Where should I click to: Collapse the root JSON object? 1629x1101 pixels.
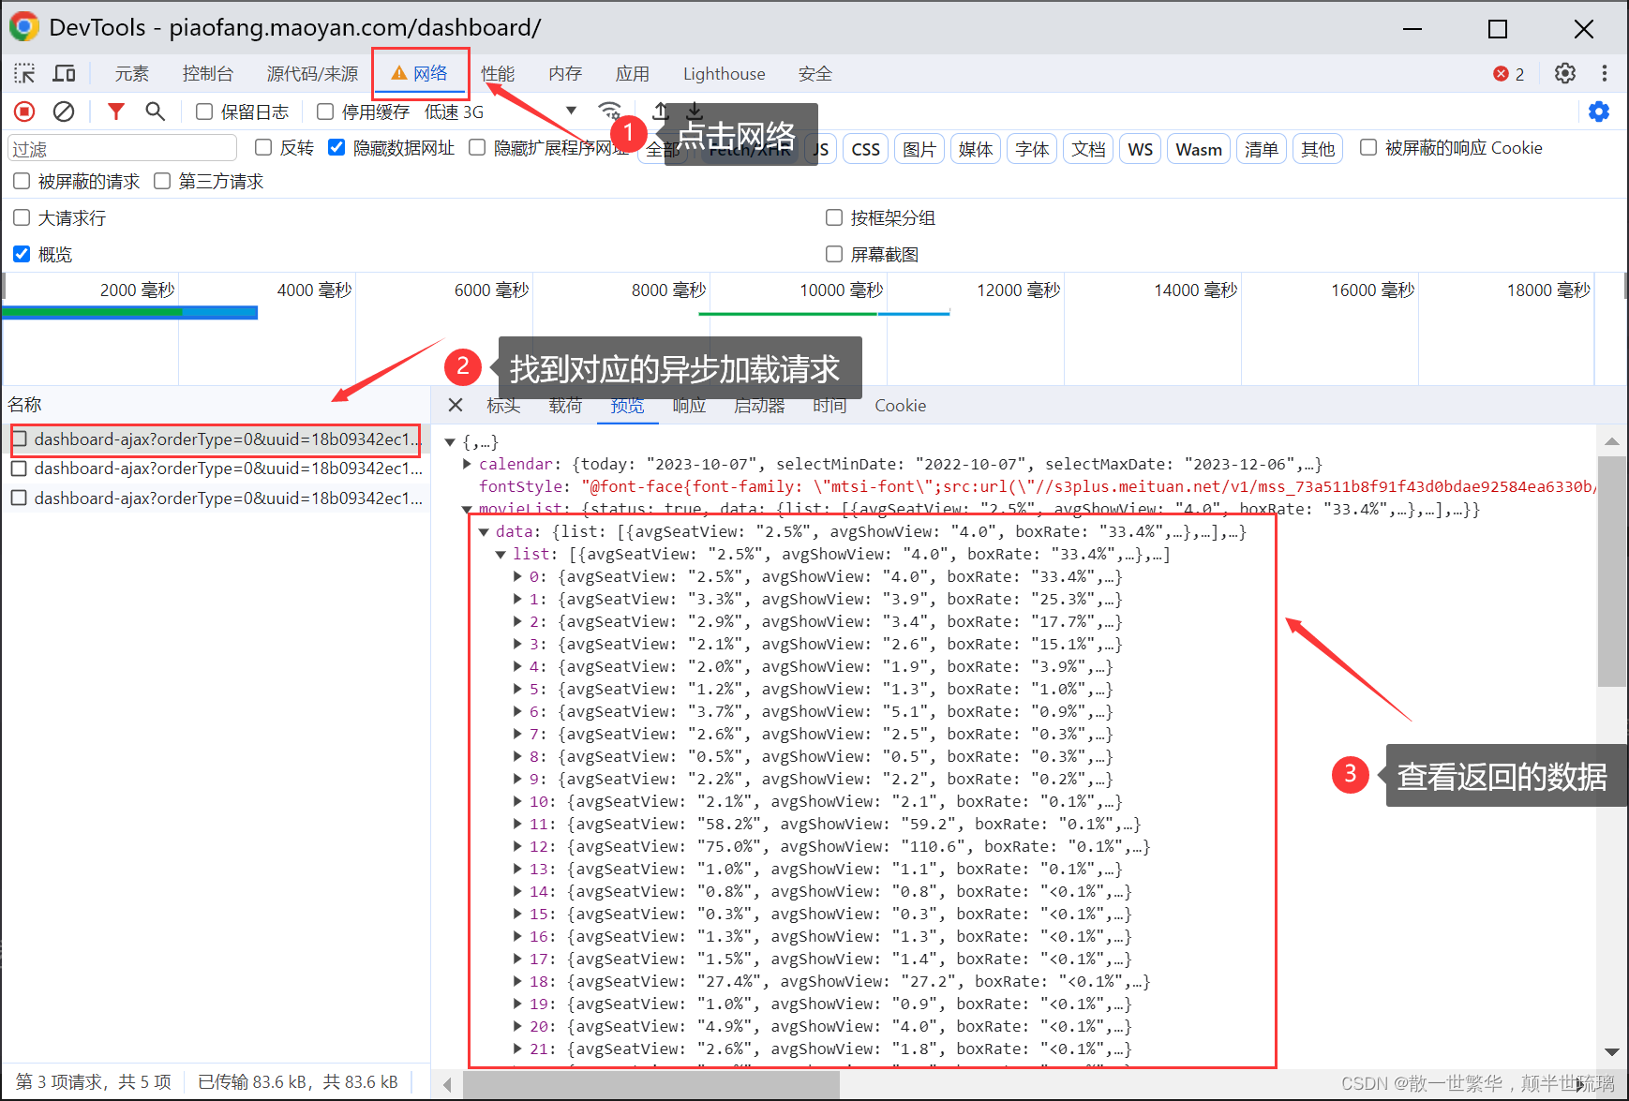(451, 441)
